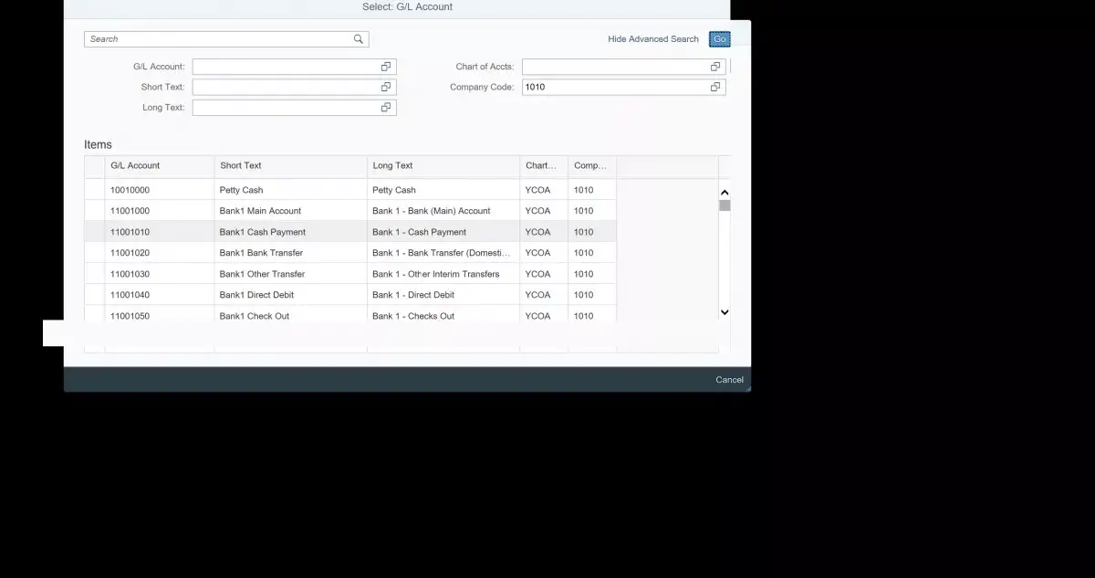Viewport: 1095px width, 578px height.
Task: Click the truncated Chart column header
Action: [x=544, y=166]
